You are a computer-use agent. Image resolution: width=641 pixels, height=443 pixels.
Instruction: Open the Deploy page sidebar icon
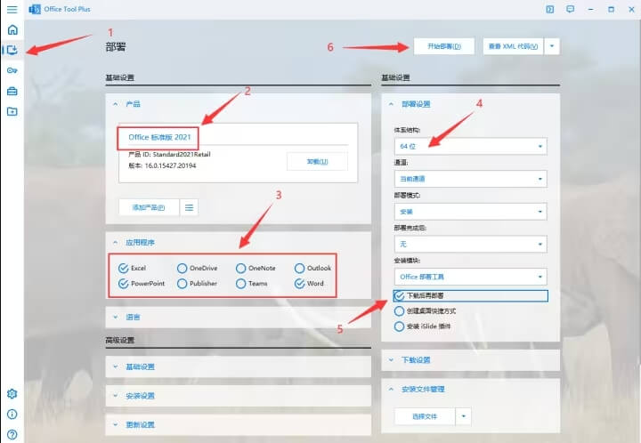(12, 50)
